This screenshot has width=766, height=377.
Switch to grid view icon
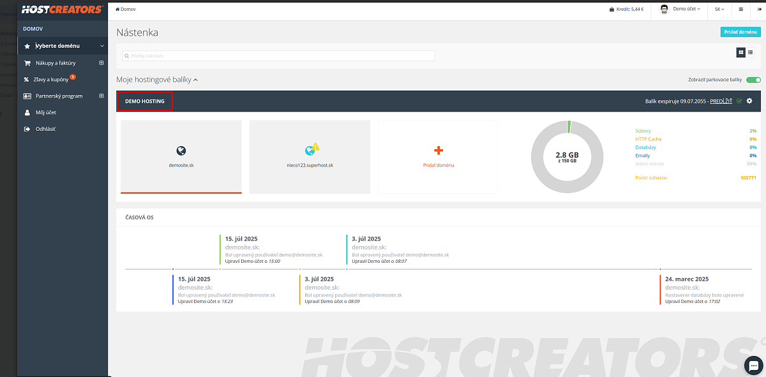point(741,52)
